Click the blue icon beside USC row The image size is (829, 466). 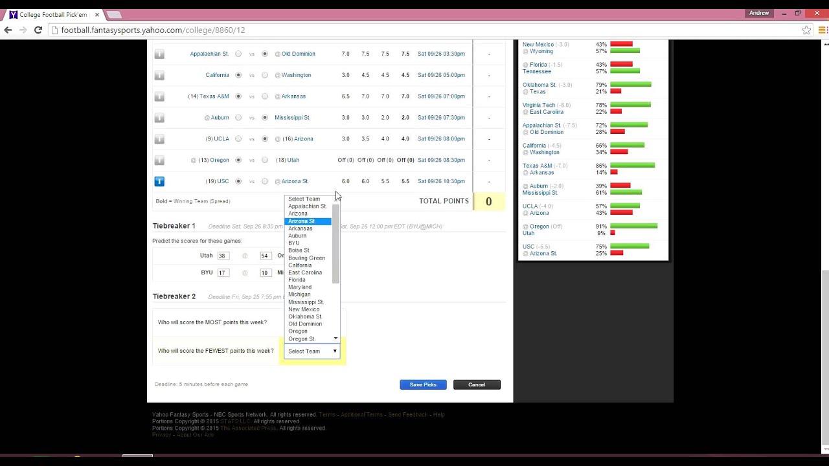(x=159, y=182)
